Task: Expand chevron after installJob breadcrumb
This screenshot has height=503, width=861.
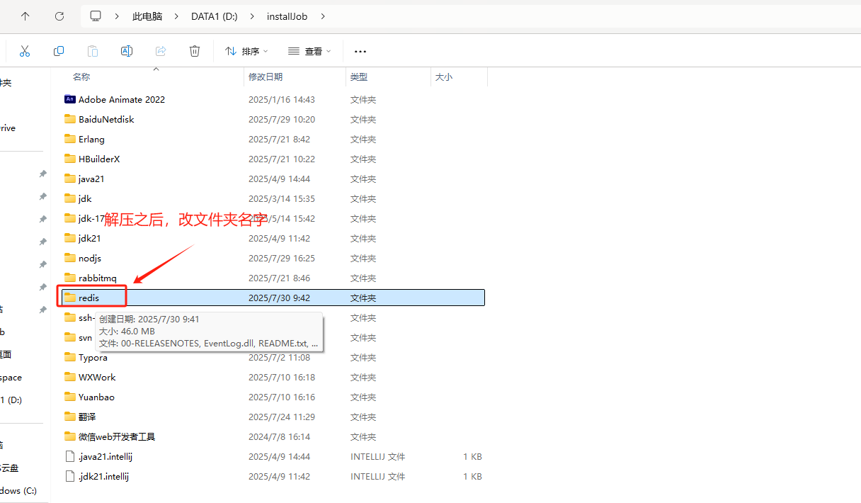Action: pyautogui.click(x=323, y=16)
